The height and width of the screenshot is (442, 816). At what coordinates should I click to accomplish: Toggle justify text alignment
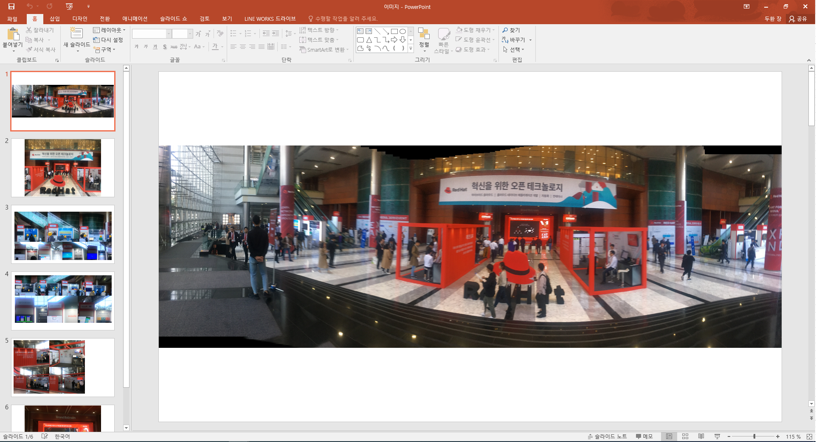[x=262, y=47]
